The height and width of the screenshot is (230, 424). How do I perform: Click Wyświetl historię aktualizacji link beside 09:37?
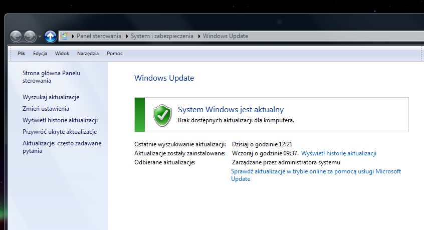pos(339,153)
